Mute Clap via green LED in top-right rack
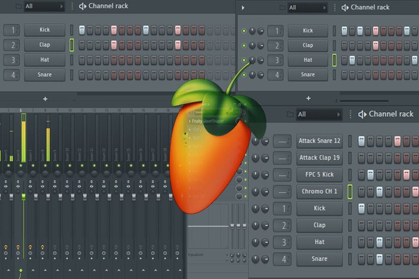This screenshot has height=279, width=419. click(244, 46)
